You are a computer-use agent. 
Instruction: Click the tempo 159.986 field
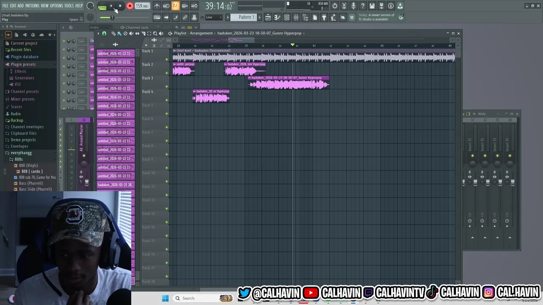point(142,6)
